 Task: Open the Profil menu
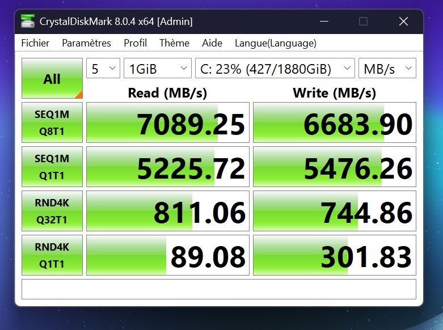pos(135,43)
